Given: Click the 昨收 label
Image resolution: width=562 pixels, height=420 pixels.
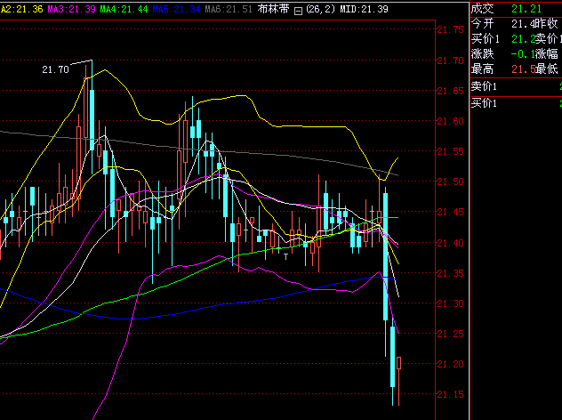Looking at the screenshot, I should (x=547, y=24).
